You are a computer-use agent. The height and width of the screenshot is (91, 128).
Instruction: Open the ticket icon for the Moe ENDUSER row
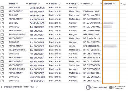tap(2, 77)
